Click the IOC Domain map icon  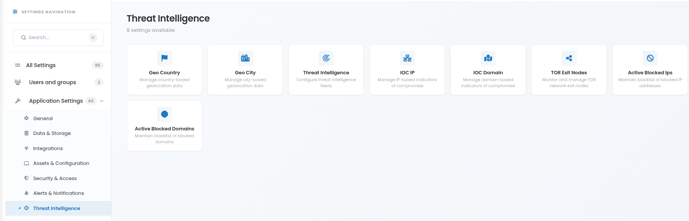[488, 58]
